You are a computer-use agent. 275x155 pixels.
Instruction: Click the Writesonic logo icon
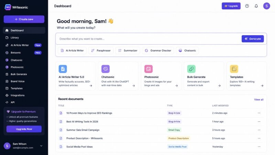[x=8, y=7]
